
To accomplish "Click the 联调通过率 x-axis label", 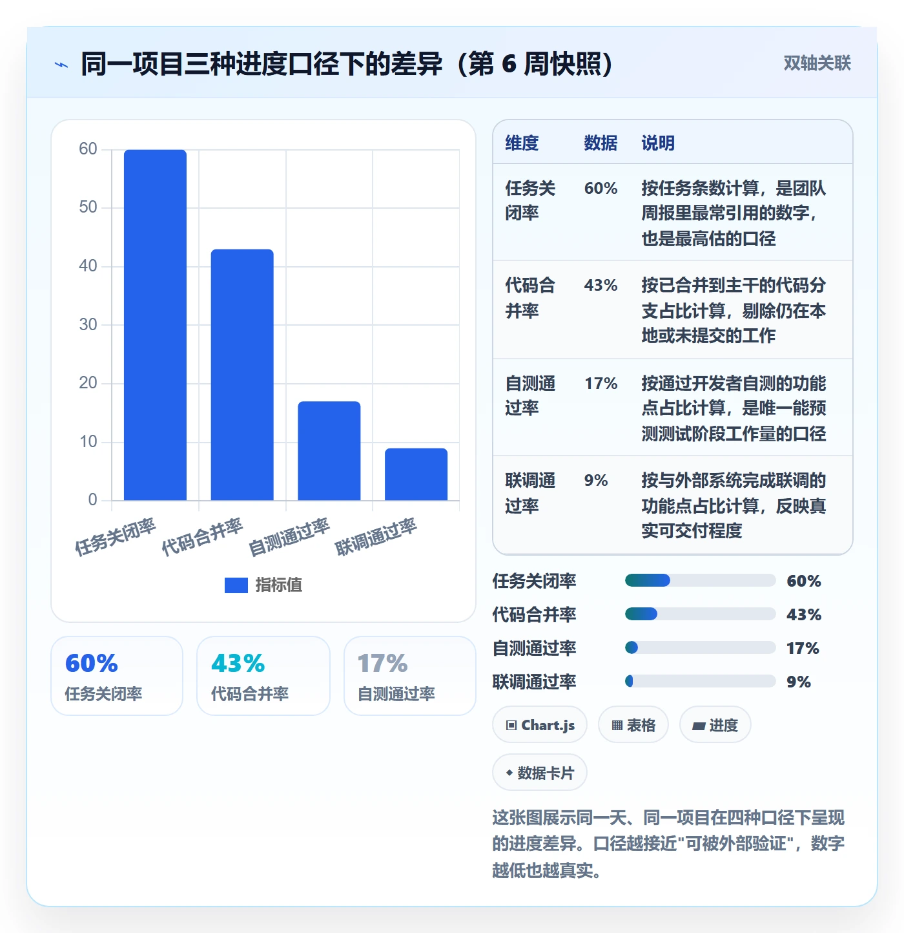I will click(x=376, y=537).
